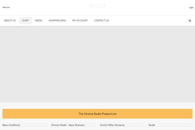Open the Sculpt product
The height and width of the screenshot is (130, 195).
click(171, 125)
